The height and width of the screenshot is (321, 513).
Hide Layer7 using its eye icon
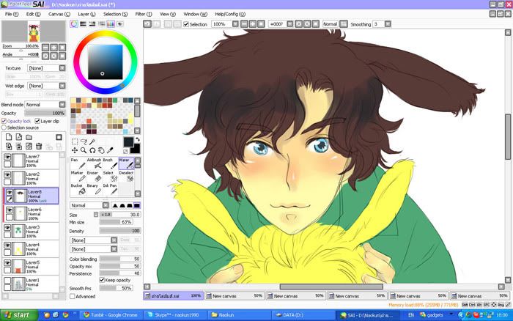[7, 158]
